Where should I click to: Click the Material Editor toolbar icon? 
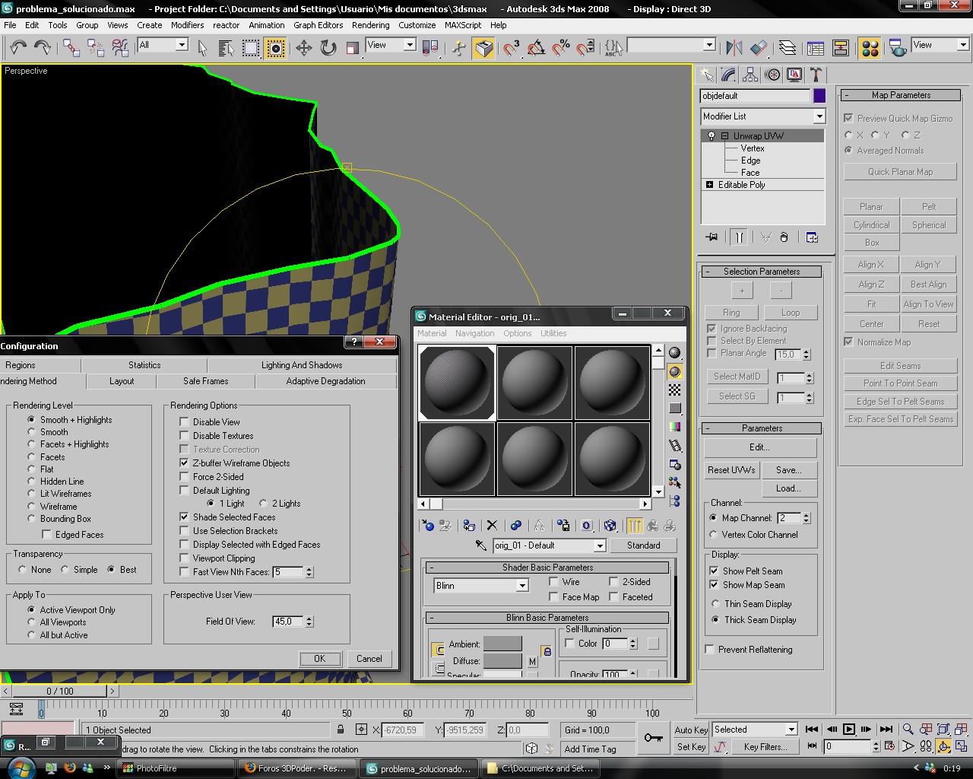(x=870, y=48)
